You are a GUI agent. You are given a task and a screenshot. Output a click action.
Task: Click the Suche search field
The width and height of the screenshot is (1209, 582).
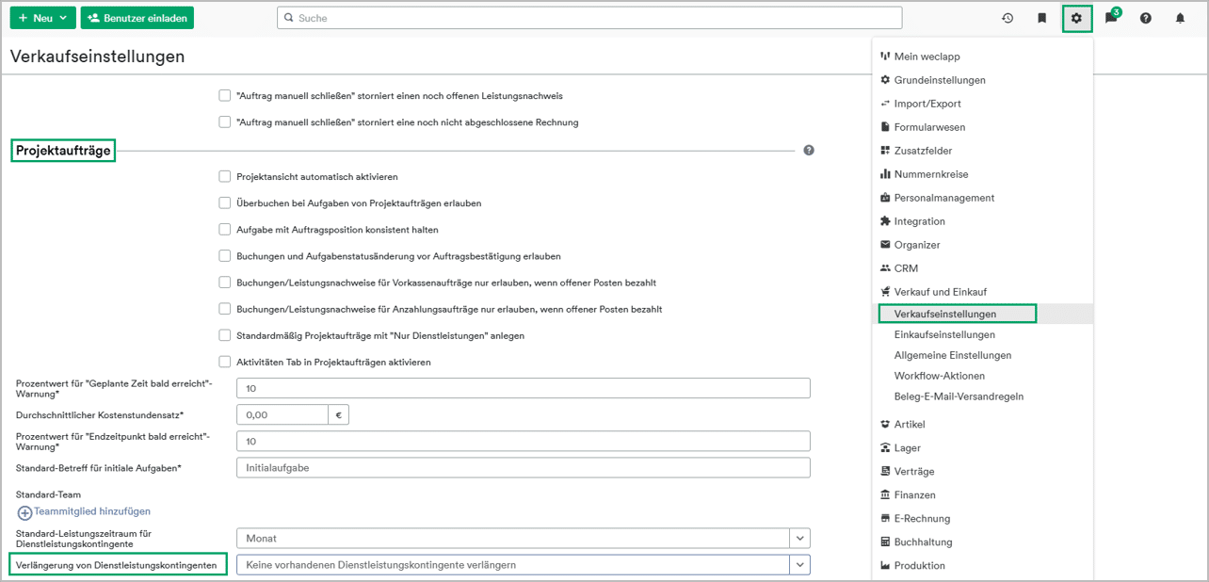click(589, 18)
